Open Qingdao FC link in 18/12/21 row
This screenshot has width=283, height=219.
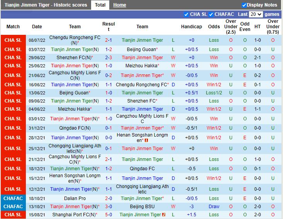142,169
